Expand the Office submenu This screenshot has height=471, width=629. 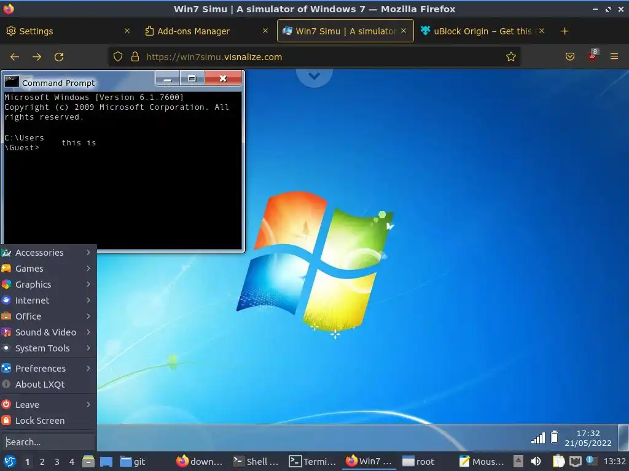pyautogui.click(x=48, y=316)
